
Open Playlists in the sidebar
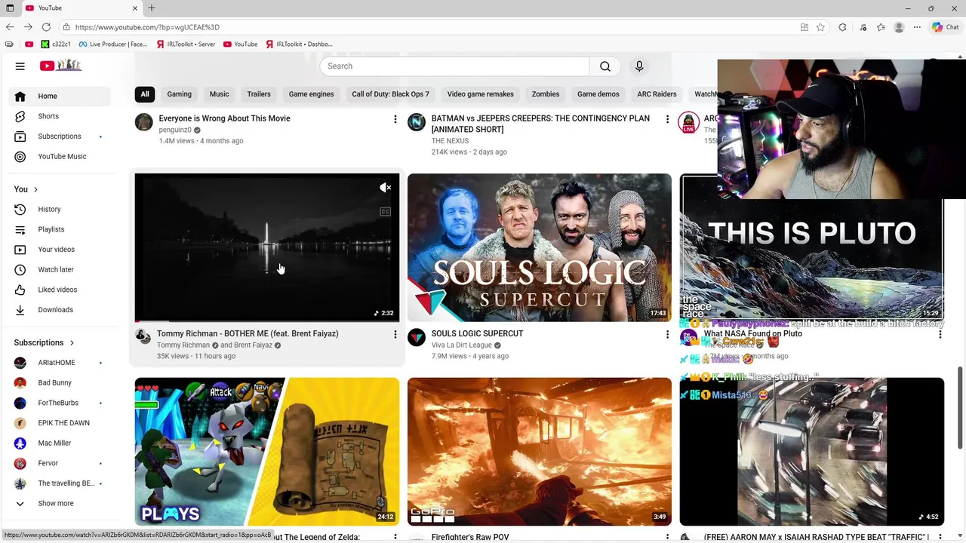(59, 229)
